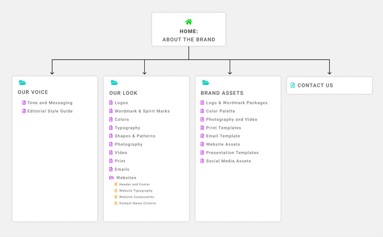Image resolution: width=383 pixels, height=237 pixels.
Task: Open Social Media Assets page
Action: [x=229, y=161]
